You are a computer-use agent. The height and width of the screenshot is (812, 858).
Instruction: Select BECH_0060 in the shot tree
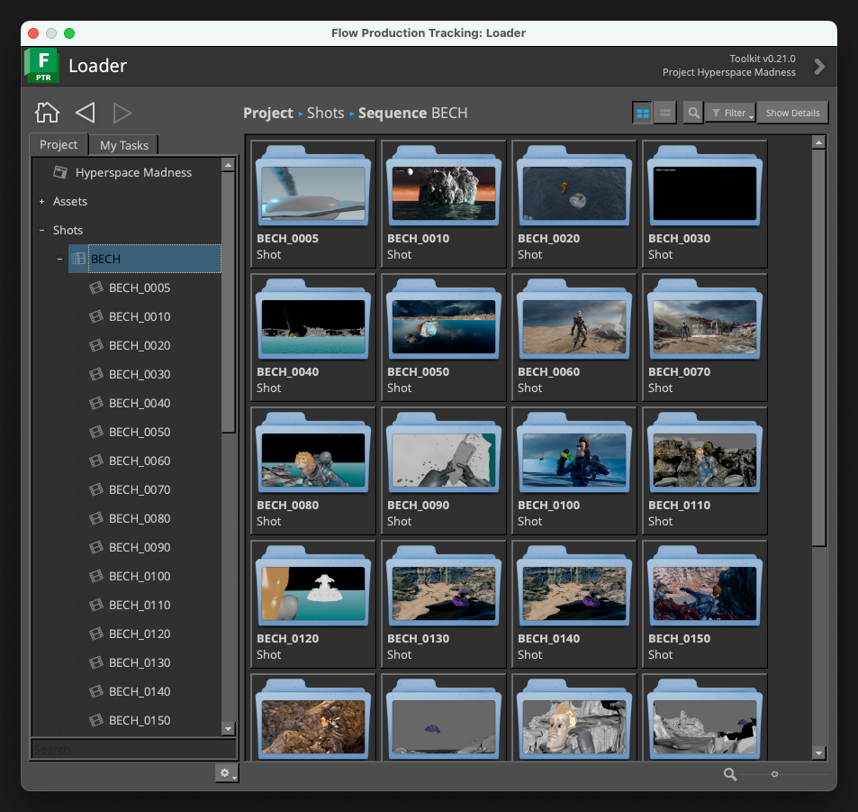click(140, 461)
